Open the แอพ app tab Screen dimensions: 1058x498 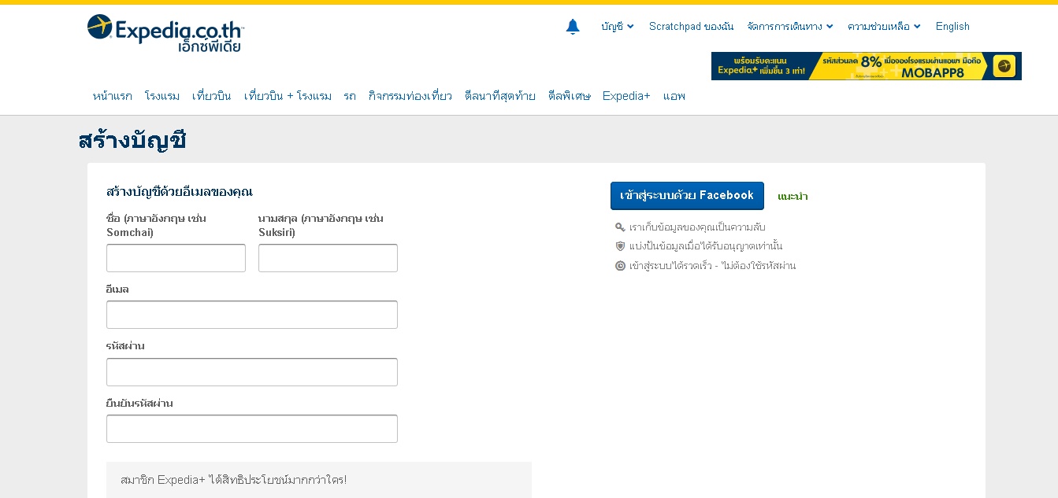click(674, 96)
